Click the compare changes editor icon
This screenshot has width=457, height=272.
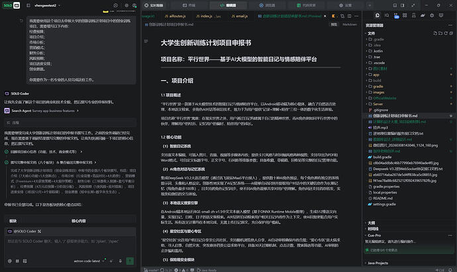[x=342, y=16]
